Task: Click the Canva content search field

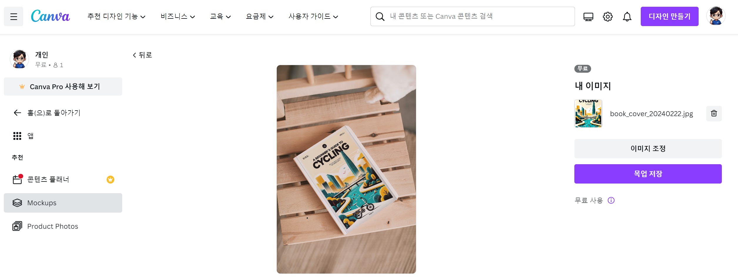Action: pos(472,16)
